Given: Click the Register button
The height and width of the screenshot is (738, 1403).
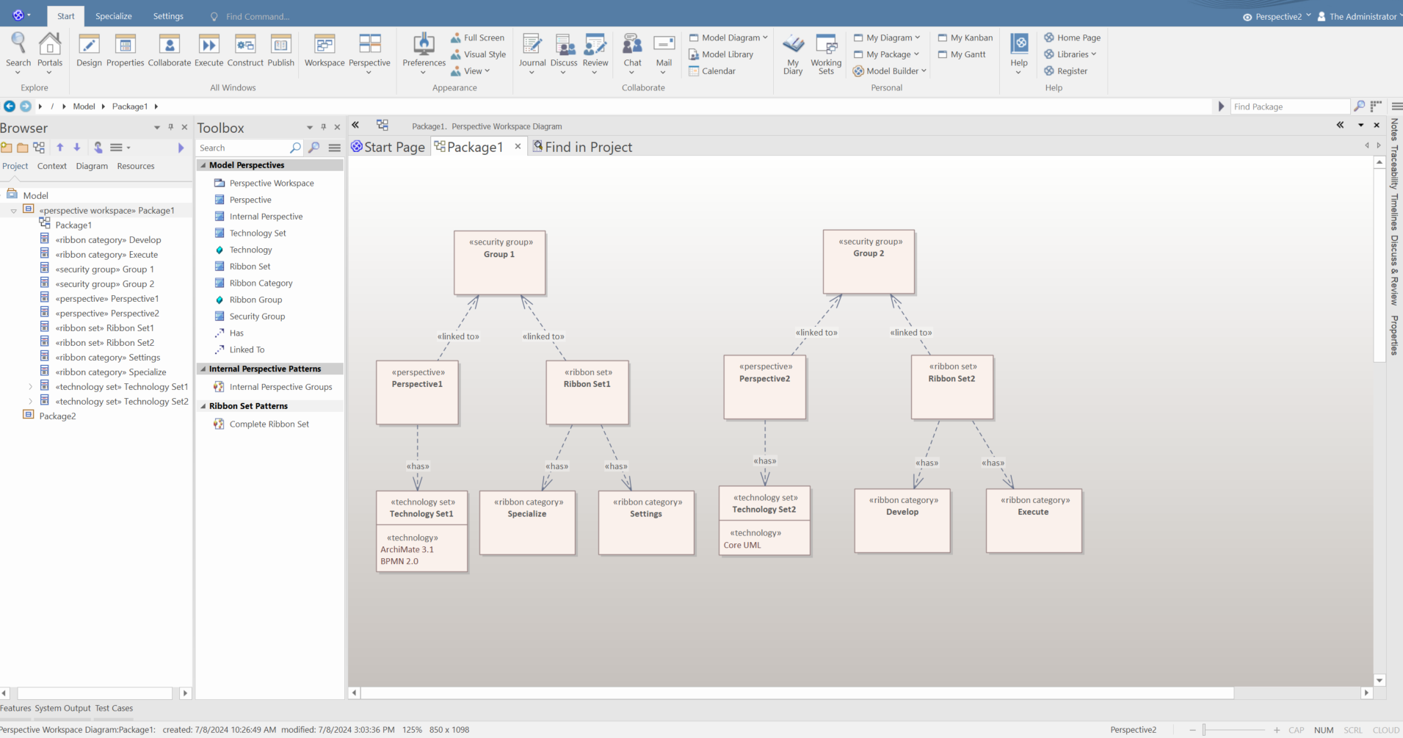Looking at the screenshot, I should 1066,71.
